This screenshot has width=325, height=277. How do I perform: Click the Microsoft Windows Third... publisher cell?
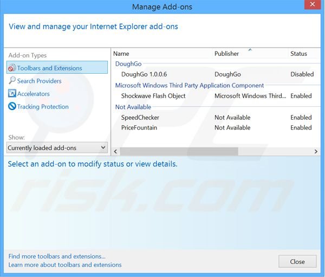coord(250,96)
